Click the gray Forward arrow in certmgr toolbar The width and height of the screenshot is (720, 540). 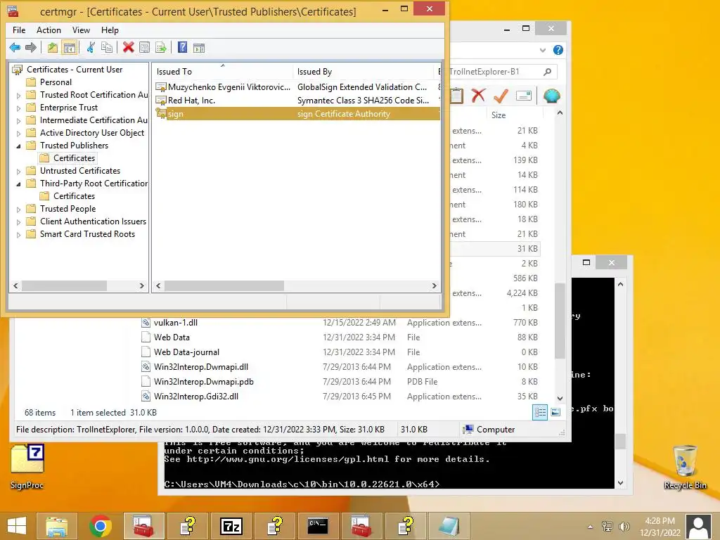click(31, 47)
